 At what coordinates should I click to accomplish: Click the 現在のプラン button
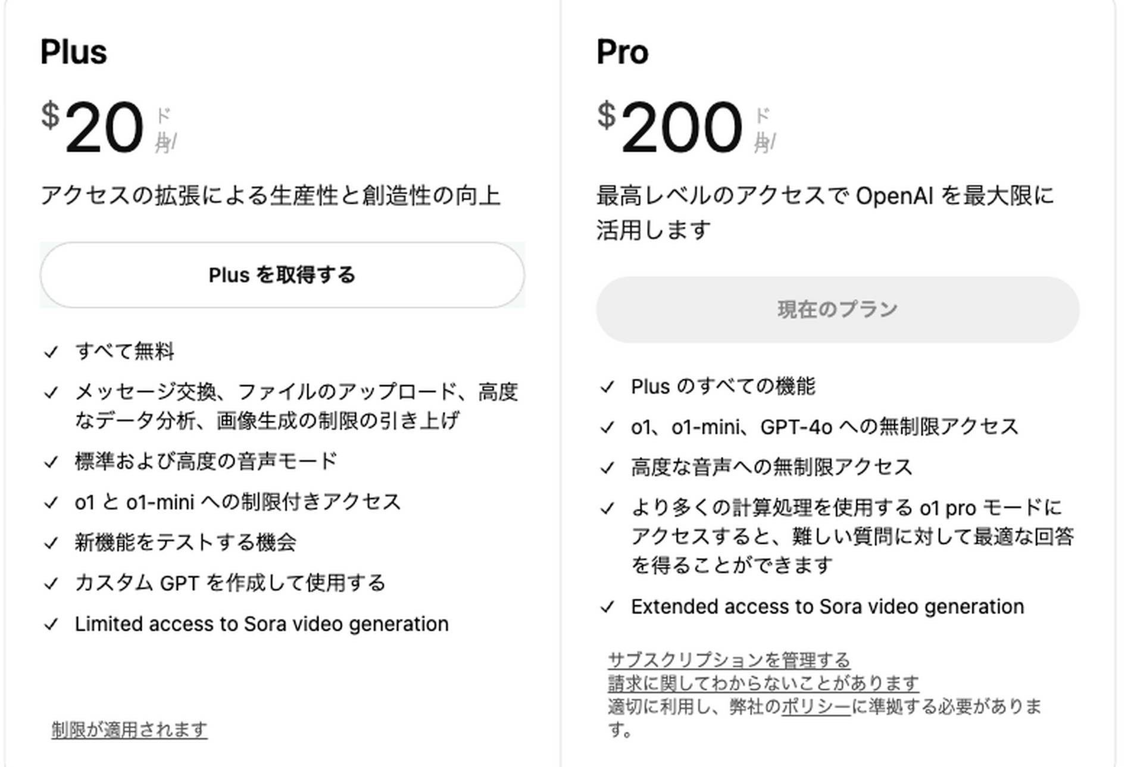tap(836, 308)
